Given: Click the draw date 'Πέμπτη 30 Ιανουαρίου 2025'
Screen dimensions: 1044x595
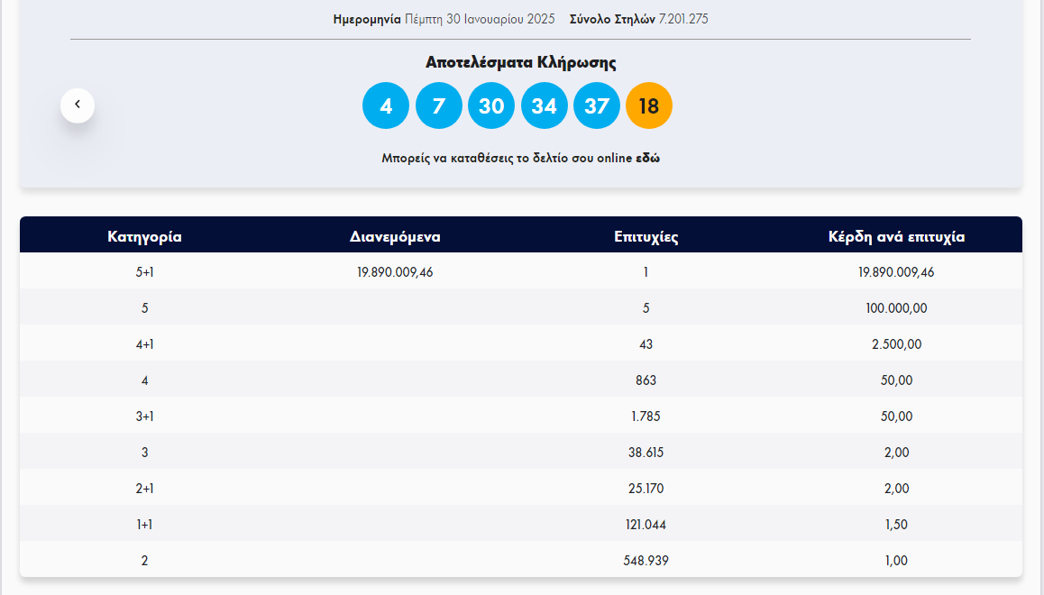Looking at the screenshot, I should tap(480, 19).
